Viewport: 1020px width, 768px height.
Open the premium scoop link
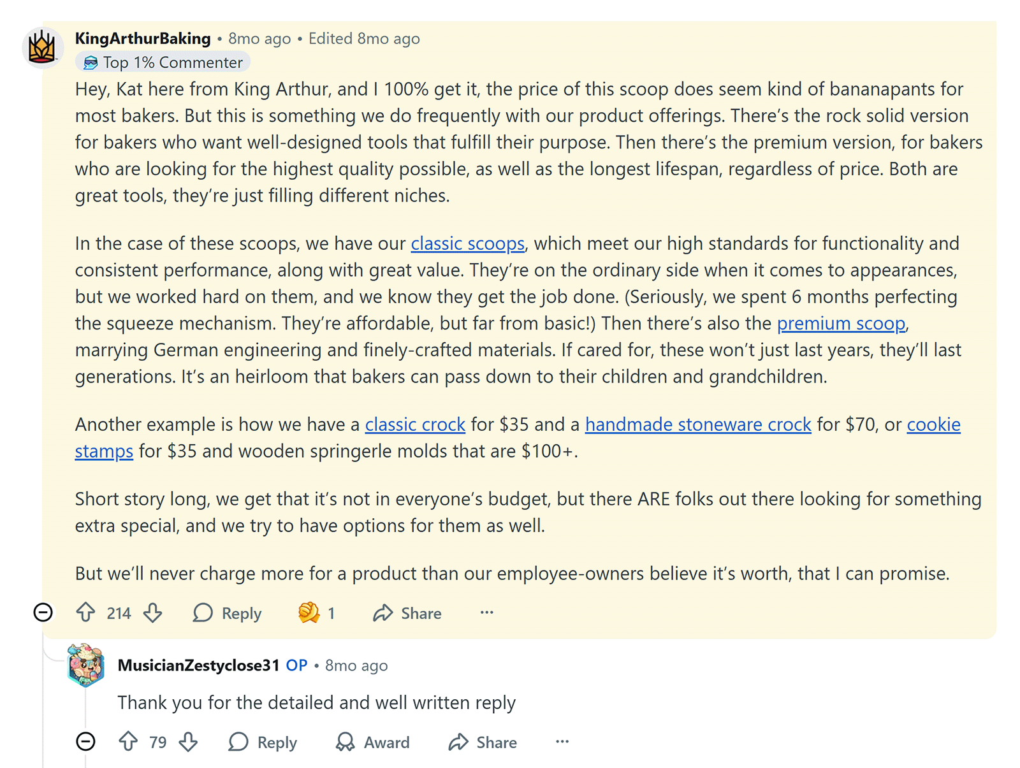pos(841,323)
